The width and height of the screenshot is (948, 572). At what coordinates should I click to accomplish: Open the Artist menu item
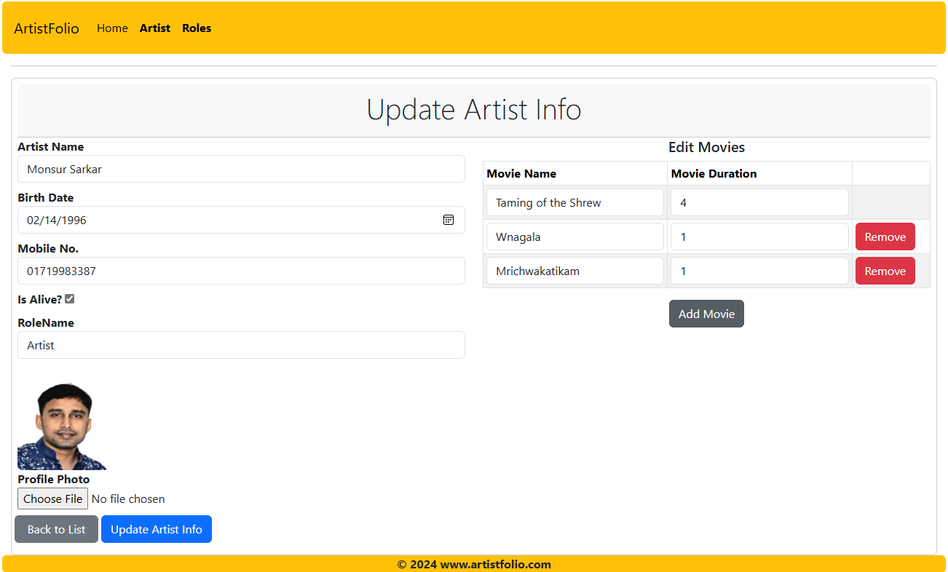click(155, 28)
